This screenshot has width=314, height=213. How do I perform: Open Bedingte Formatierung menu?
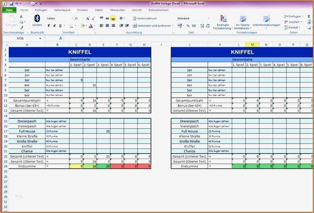(223, 22)
